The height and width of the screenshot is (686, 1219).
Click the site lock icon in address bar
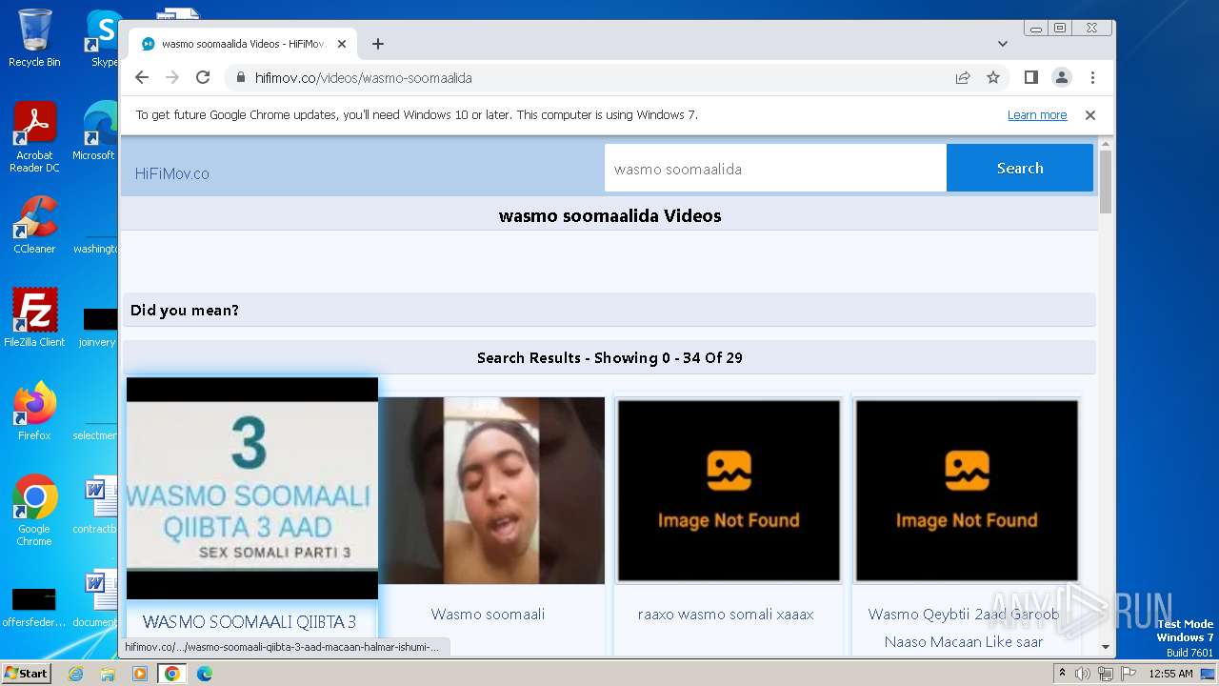(240, 78)
